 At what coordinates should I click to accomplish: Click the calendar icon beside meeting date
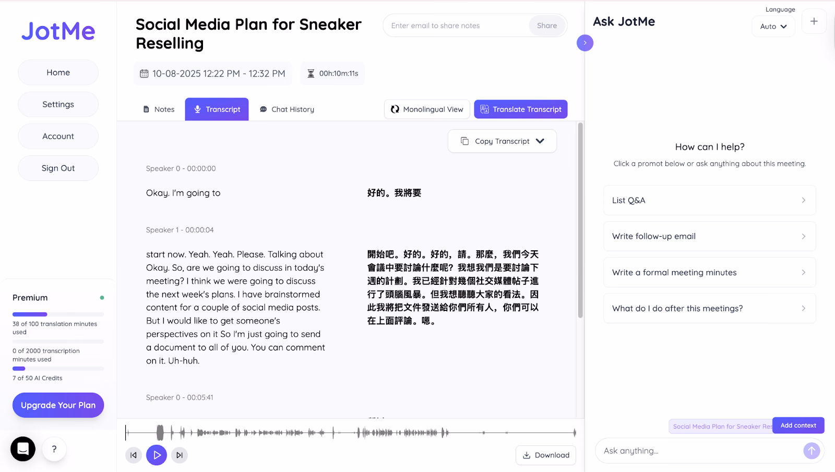pos(144,74)
